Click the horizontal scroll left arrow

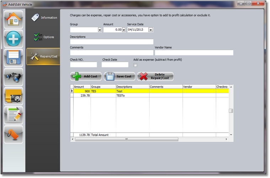(x=72, y=139)
